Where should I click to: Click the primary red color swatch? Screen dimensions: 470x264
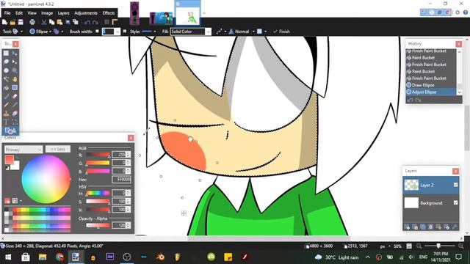(9, 160)
